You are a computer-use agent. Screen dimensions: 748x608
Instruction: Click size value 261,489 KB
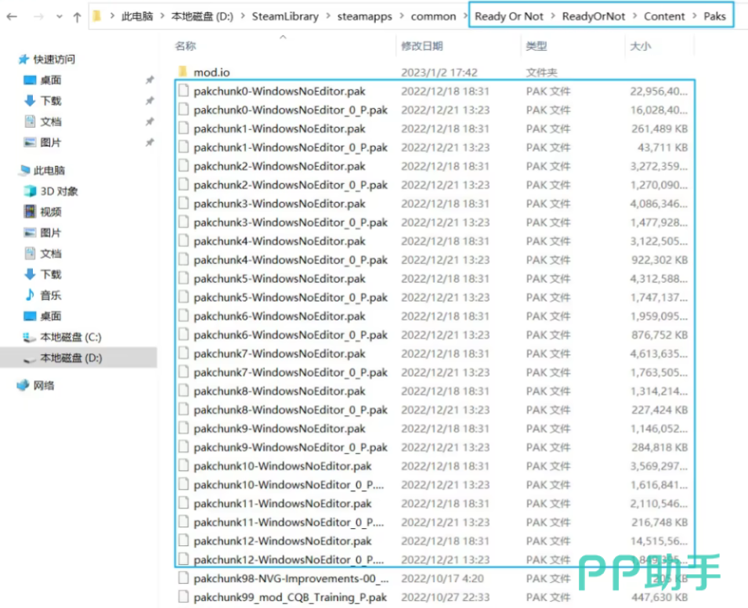tap(659, 128)
